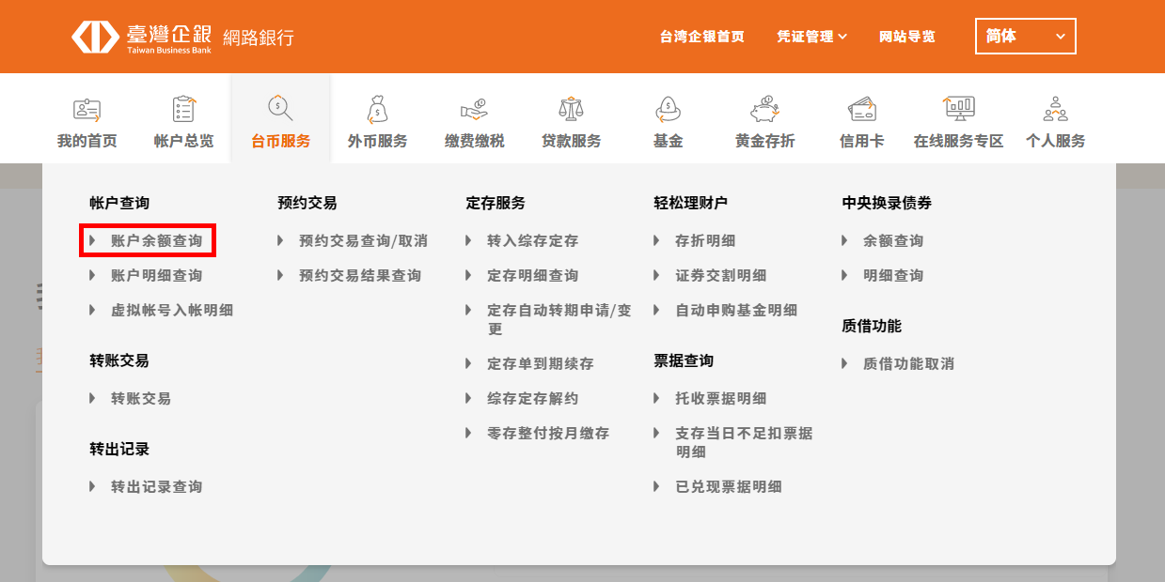Open 网站导览 in the header

coord(906,37)
